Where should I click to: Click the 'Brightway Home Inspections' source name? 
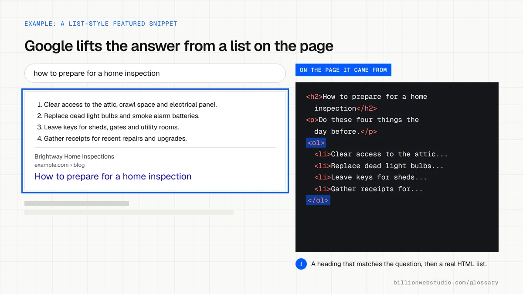tap(74, 156)
